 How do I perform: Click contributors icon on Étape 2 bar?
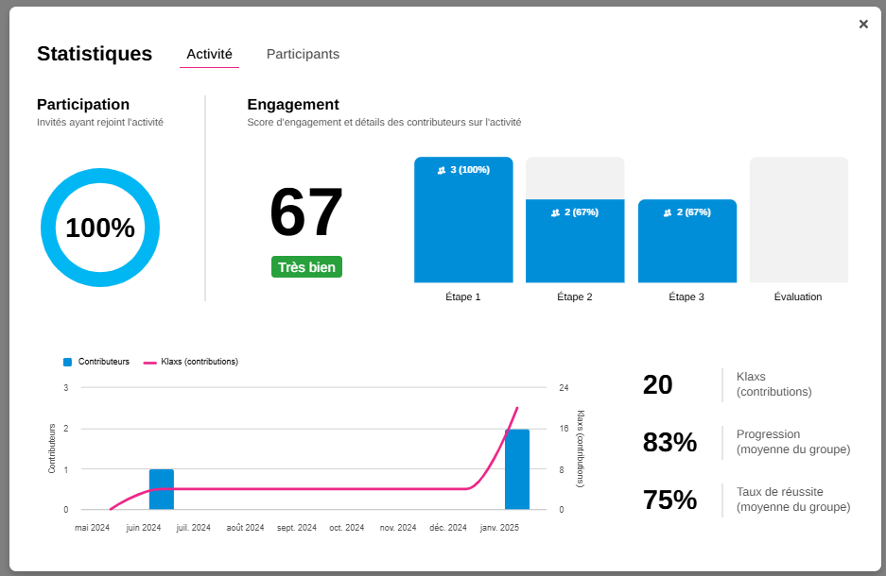point(555,212)
